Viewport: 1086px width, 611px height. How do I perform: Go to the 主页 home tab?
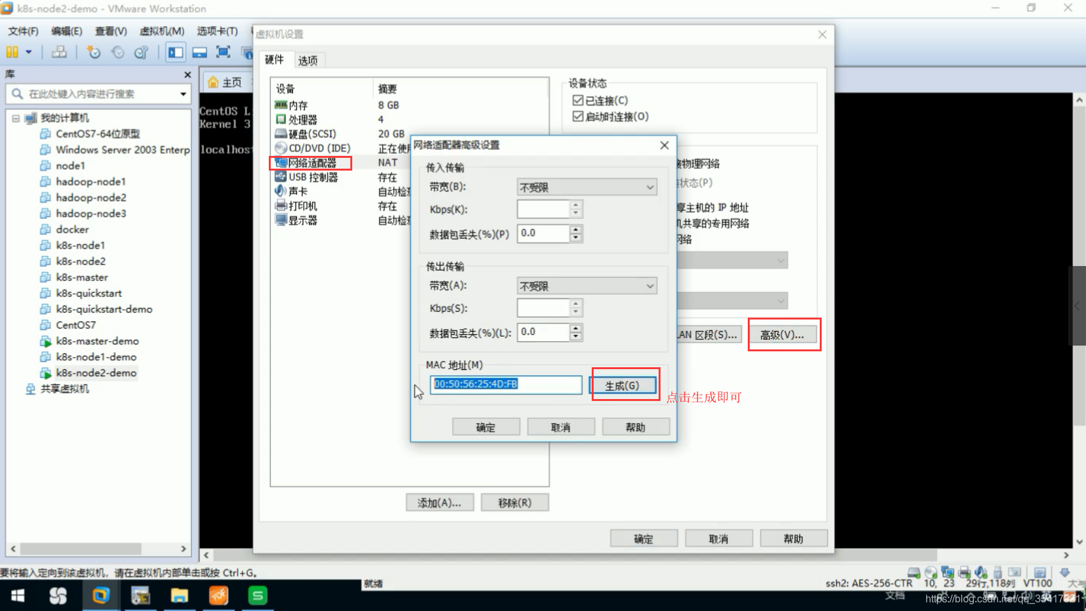pyautogui.click(x=226, y=82)
